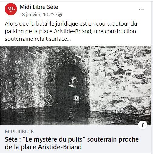Click the floating buoy in tunnel photo
Viewport: 153px width, 154px height.
click(76, 98)
